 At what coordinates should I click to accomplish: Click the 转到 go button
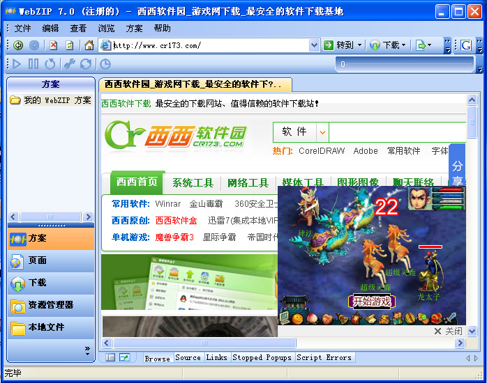339,45
